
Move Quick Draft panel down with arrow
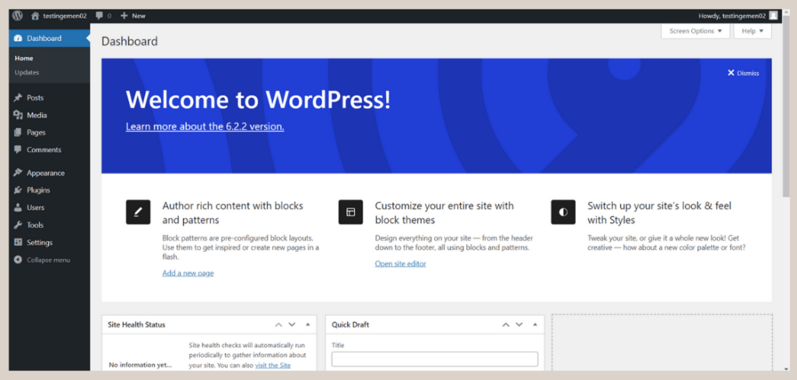pyautogui.click(x=519, y=325)
